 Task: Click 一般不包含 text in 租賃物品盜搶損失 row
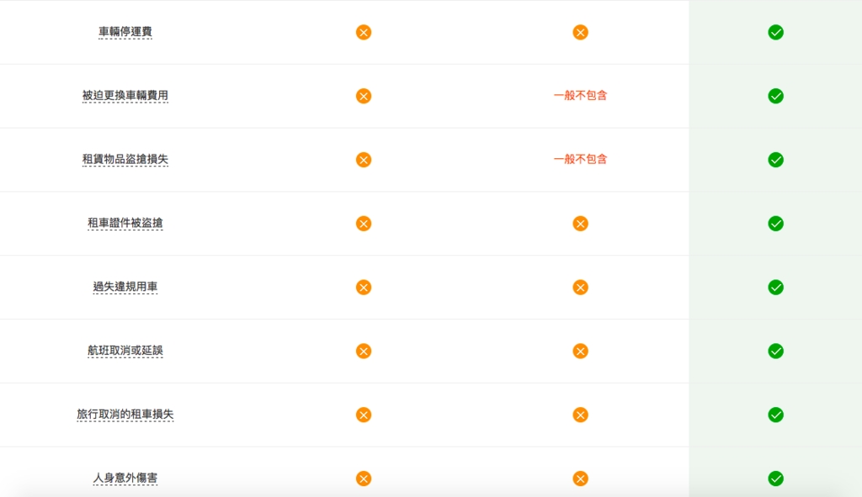[581, 159]
